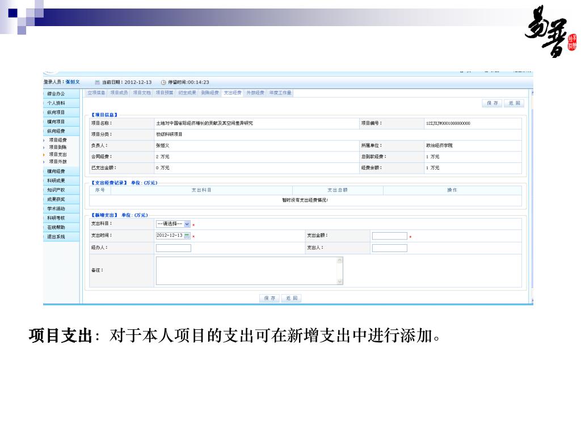Click the logged-in user link 张恒义
The width and height of the screenshot is (581, 436).
(x=73, y=82)
